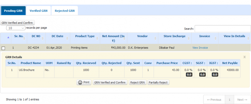Sort by the Store Incharge column

pyautogui.click(x=175, y=38)
